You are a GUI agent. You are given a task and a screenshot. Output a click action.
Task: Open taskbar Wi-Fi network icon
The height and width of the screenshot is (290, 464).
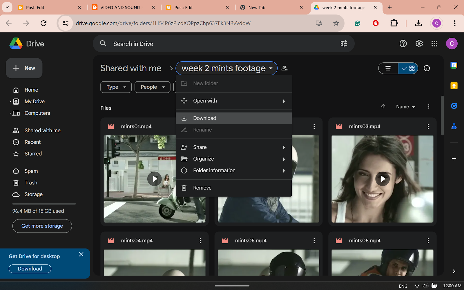(417, 286)
